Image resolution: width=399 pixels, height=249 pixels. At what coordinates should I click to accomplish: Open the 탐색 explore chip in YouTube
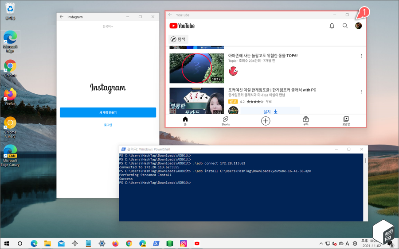coord(178,39)
